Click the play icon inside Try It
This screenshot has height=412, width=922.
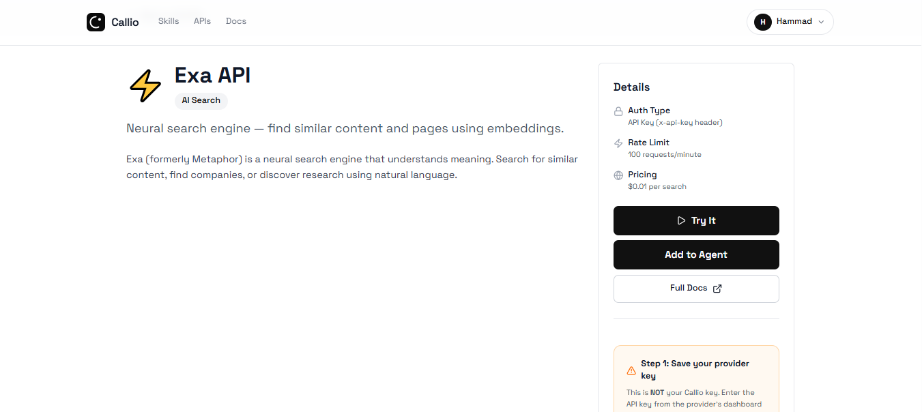click(681, 220)
